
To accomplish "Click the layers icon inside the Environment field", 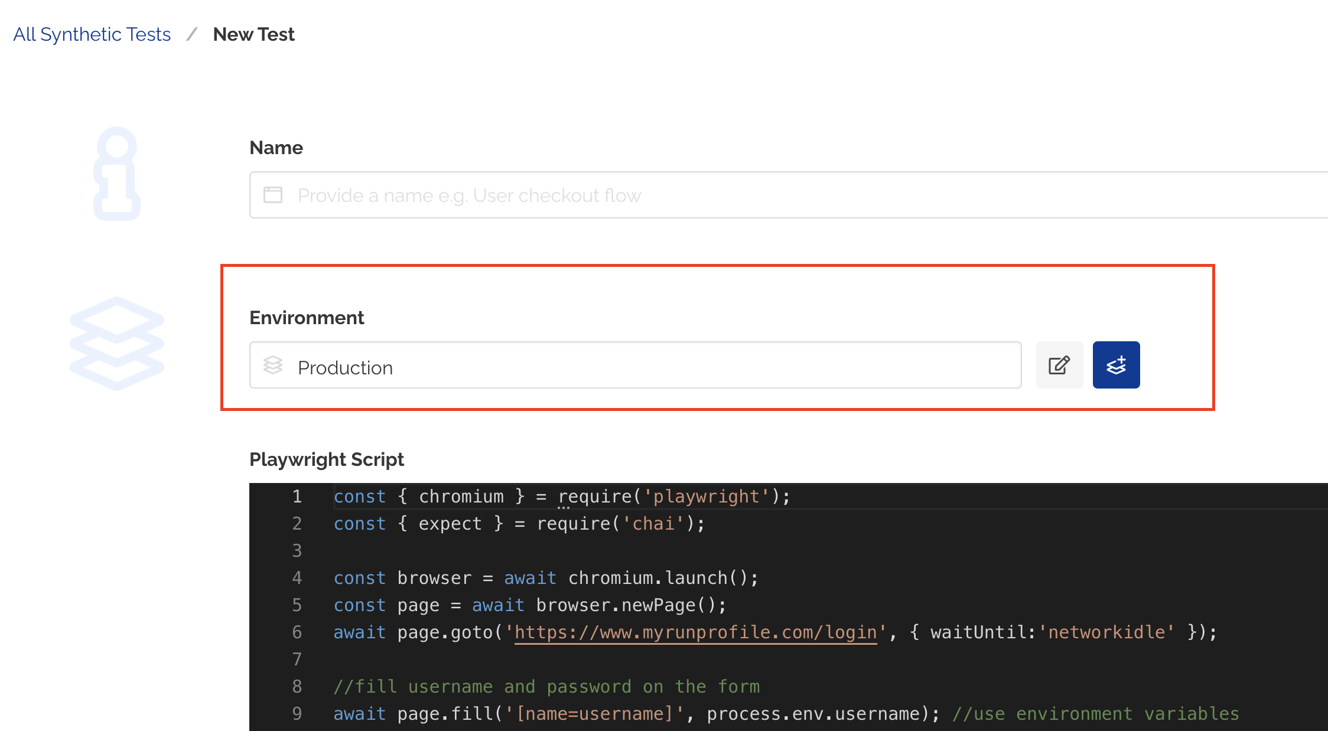I will click(274, 366).
